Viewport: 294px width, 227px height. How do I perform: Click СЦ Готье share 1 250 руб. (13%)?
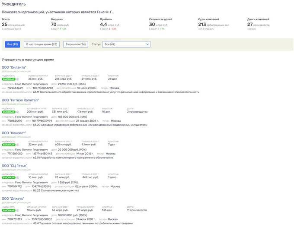68,182
